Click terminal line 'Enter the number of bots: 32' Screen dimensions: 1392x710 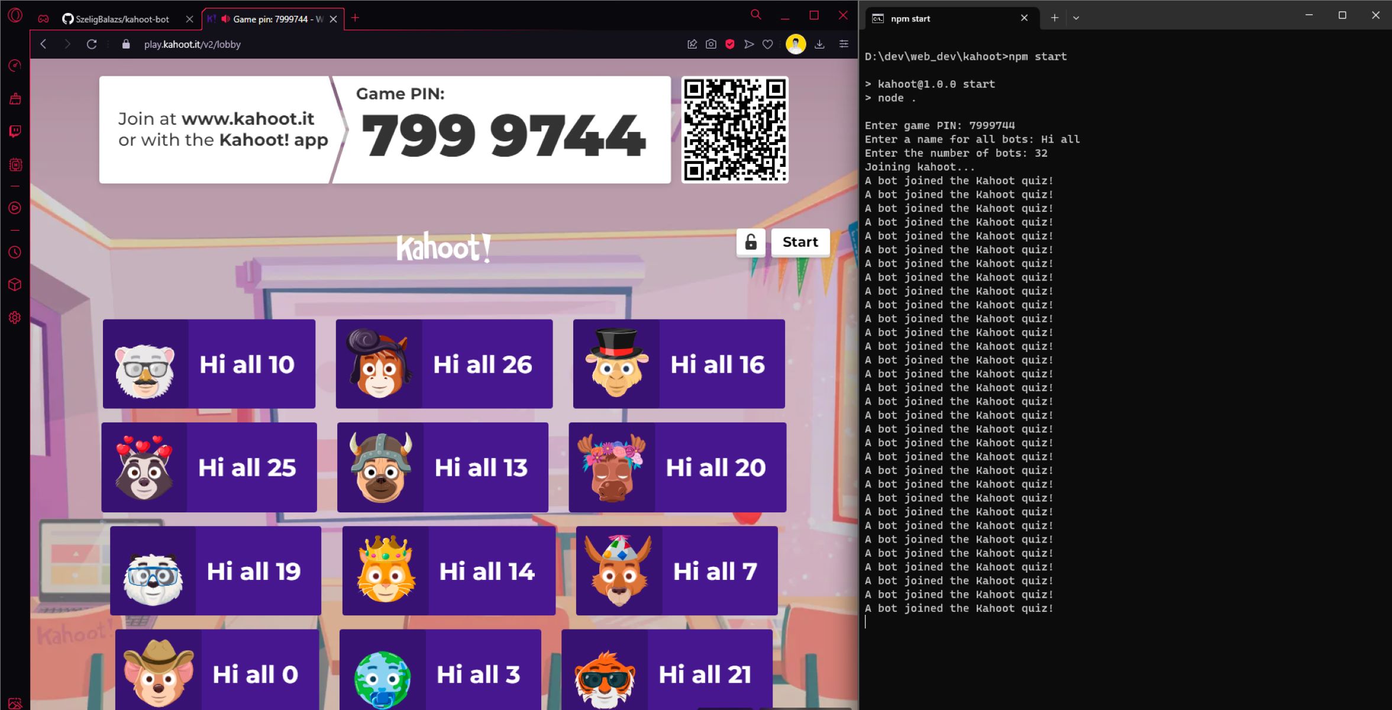click(956, 153)
